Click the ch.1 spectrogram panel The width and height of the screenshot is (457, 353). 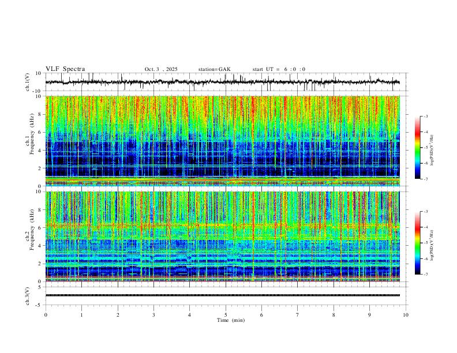(222, 141)
